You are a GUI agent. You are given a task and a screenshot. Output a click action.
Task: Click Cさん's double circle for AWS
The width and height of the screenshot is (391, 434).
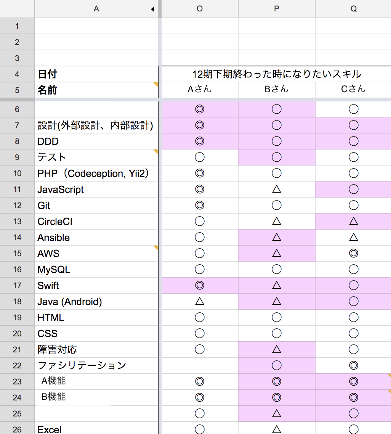(353, 254)
